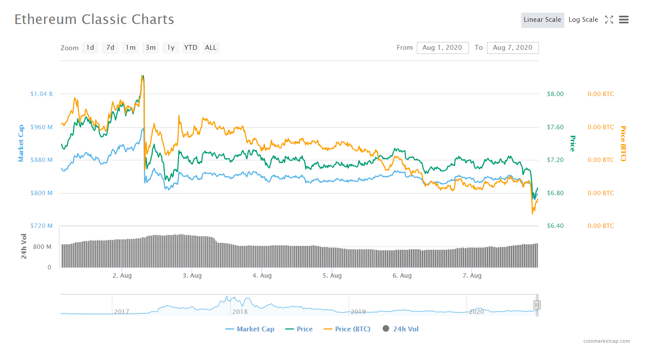Open the From date field showing Aug 1, 2020
Image resolution: width=653 pixels, height=351 pixels.
(x=442, y=48)
